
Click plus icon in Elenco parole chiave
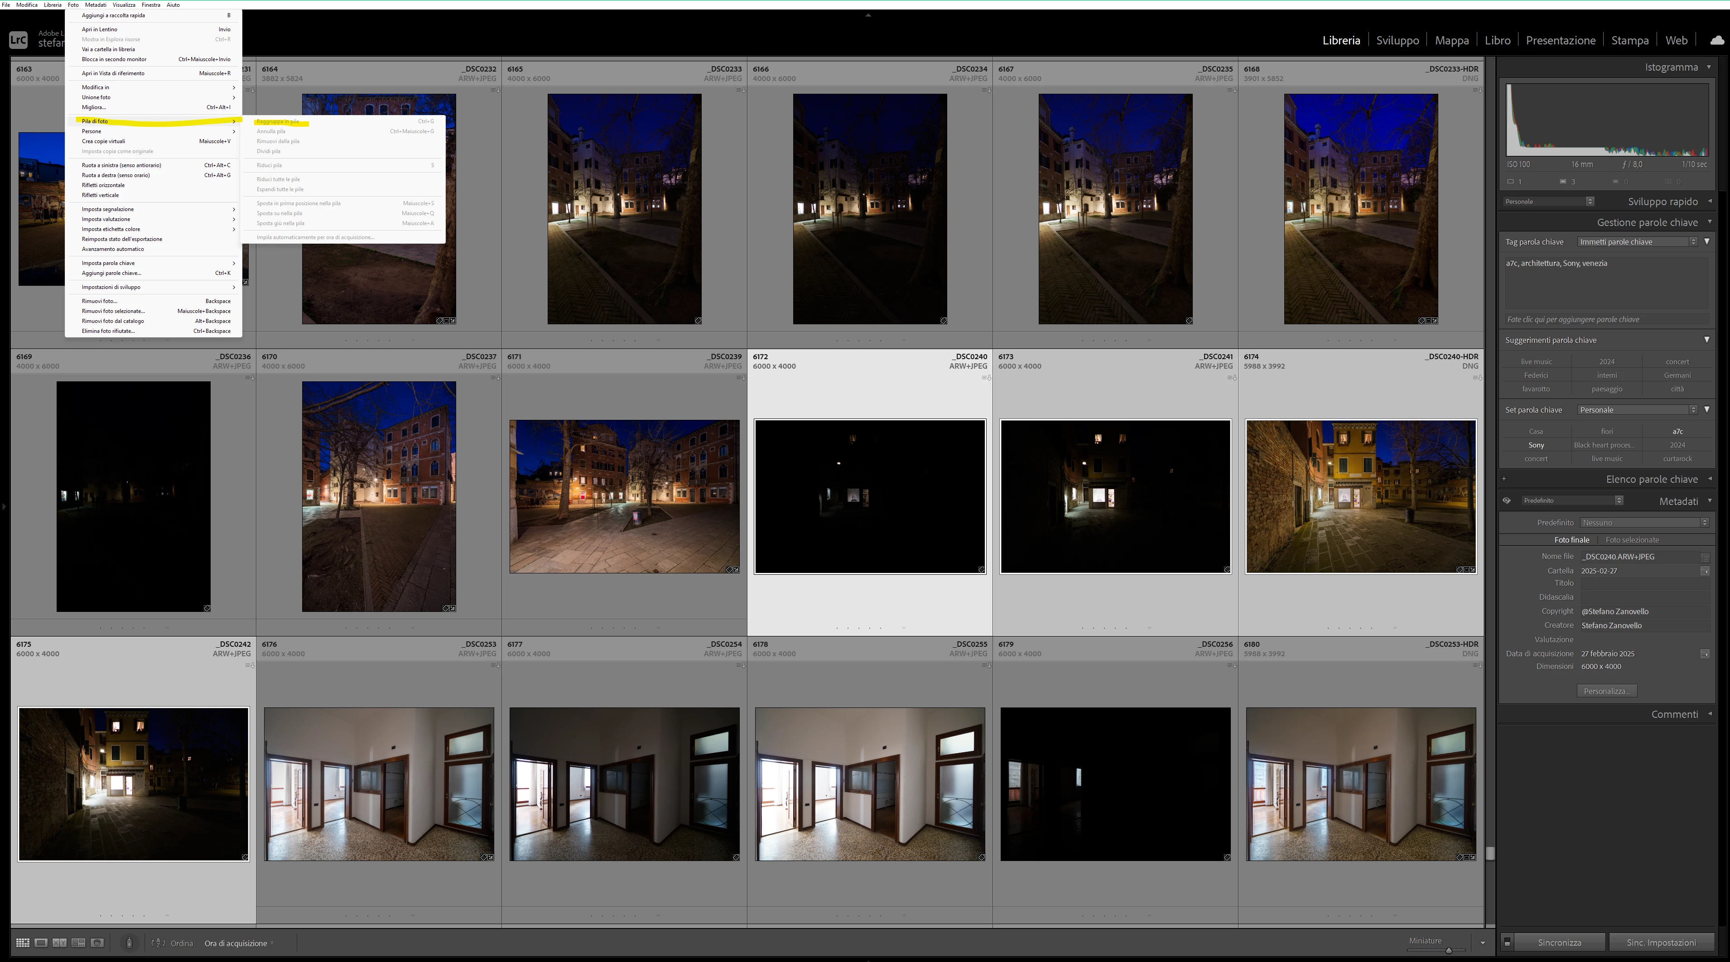click(1504, 479)
